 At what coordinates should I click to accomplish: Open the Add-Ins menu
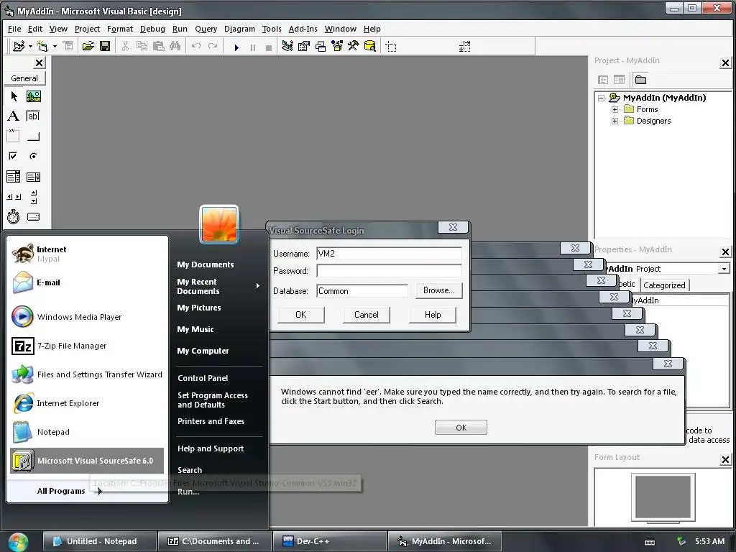(x=303, y=29)
